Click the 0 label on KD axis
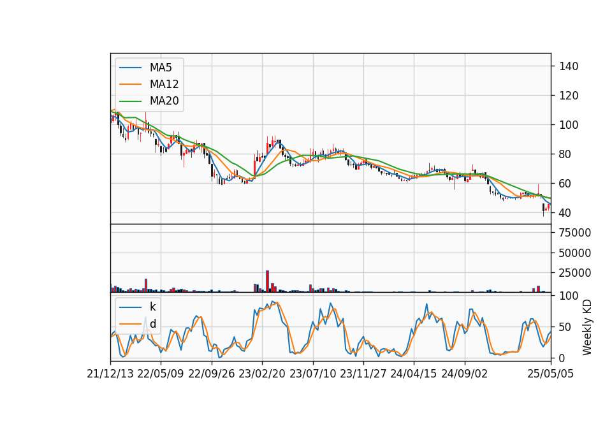Viewport: 612px width, 440px height. pyautogui.click(x=562, y=358)
